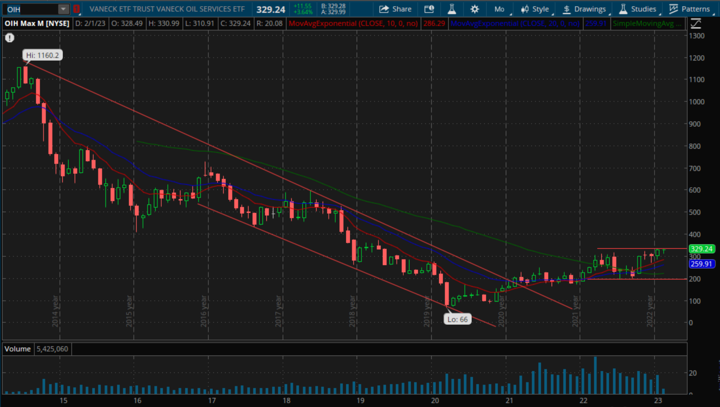Click the 286.29 EMA value
This screenshot has height=407, width=720.
coord(434,24)
